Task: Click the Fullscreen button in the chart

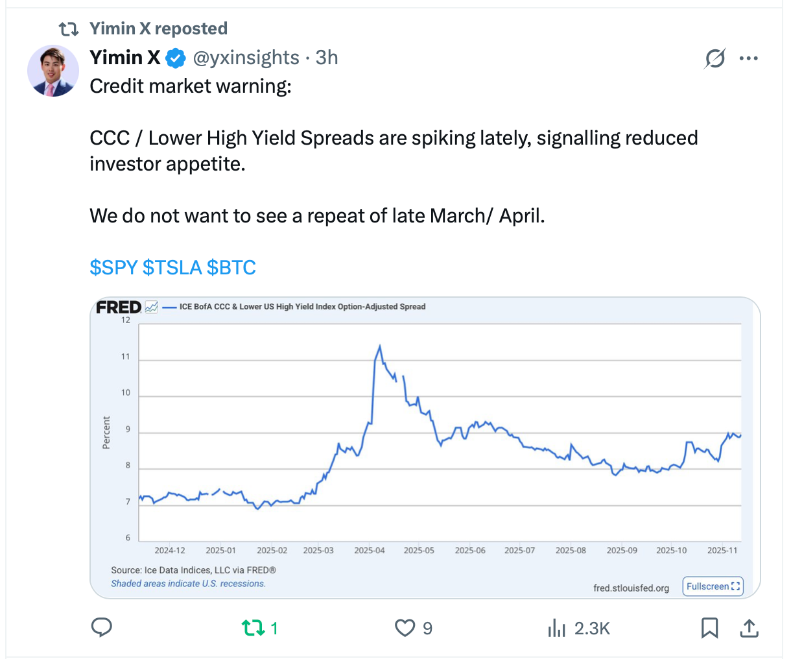Action: click(713, 586)
